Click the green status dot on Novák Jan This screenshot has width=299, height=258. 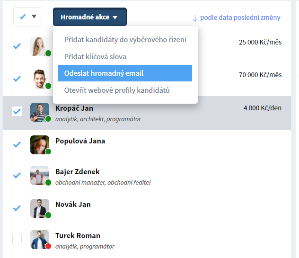48,215
